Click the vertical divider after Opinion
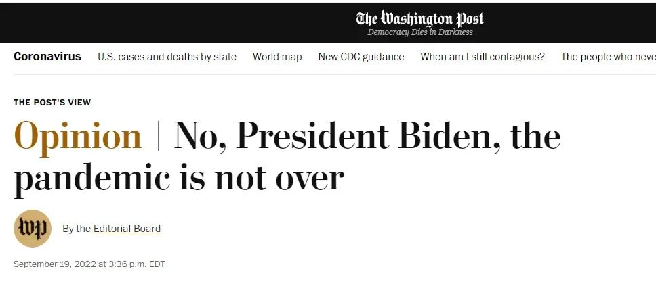 coord(158,136)
